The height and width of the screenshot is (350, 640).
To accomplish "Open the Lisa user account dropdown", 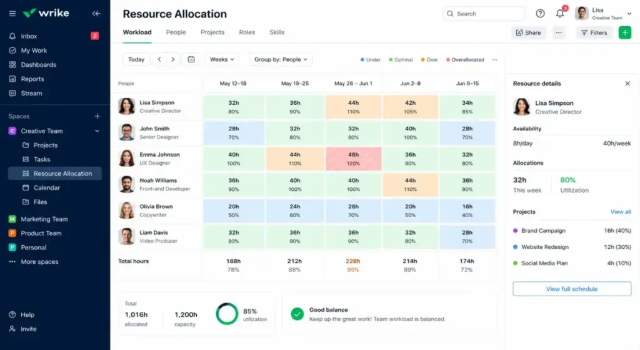I will pos(604,14).
